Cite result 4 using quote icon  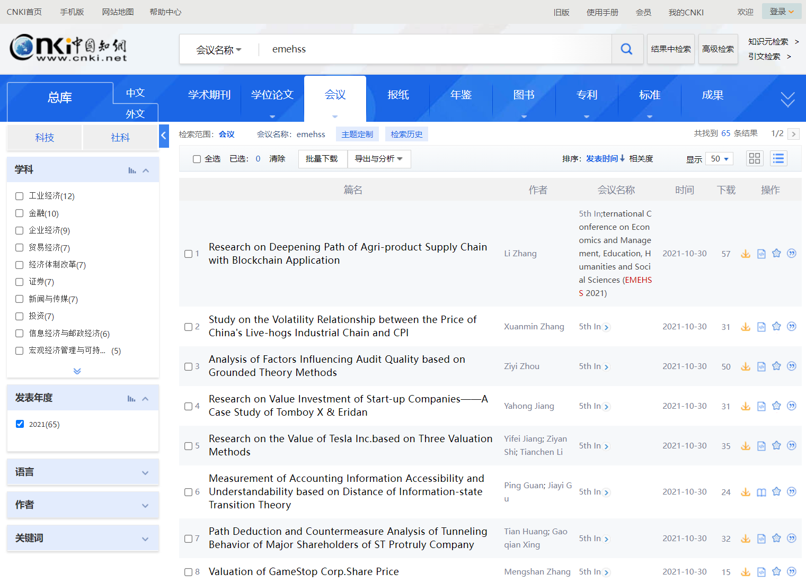click(791, 406)
